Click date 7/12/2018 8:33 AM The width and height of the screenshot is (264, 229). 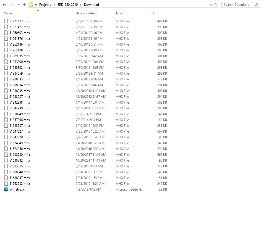pos(89,166)
